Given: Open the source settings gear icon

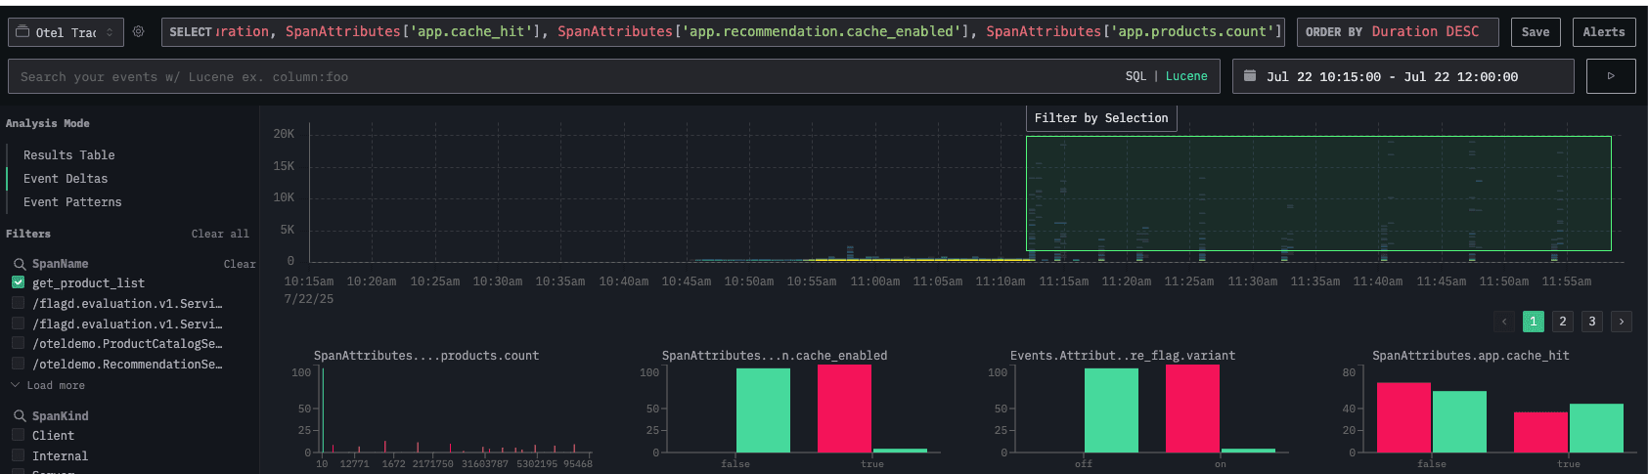Looking at the screenshot, I should click(x=139, y=32).
